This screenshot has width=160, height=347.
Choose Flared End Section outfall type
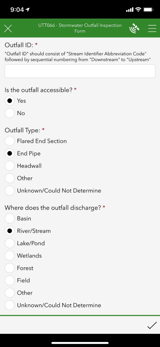[10, 141]
